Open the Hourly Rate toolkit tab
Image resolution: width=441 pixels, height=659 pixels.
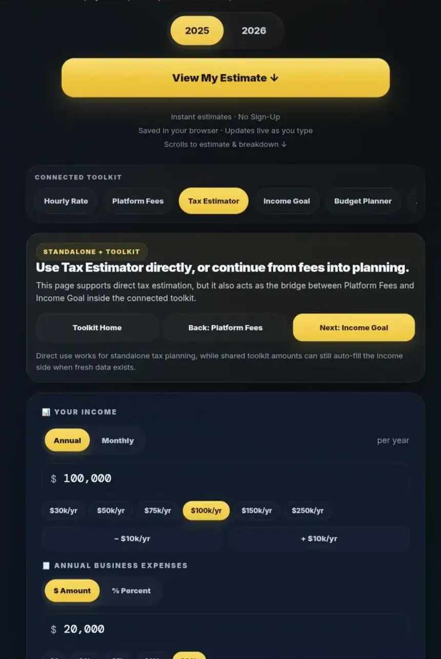click(x=66, y=201)
